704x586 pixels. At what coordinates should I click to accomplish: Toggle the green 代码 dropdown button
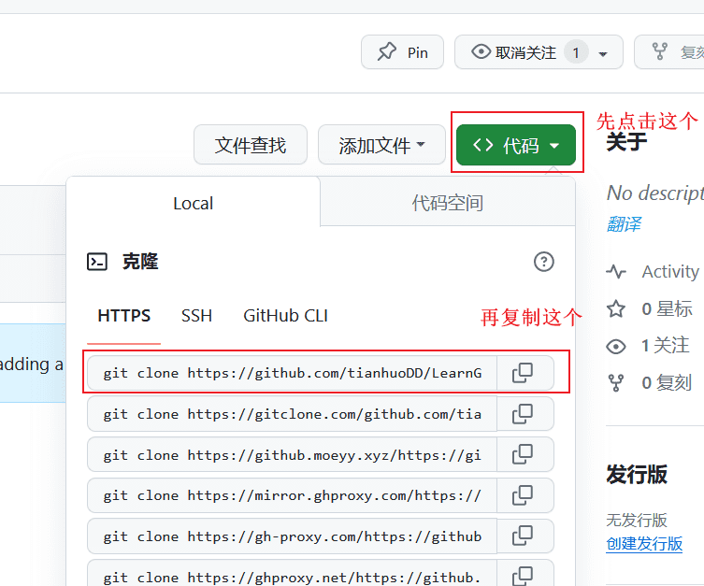coord(516,146)
